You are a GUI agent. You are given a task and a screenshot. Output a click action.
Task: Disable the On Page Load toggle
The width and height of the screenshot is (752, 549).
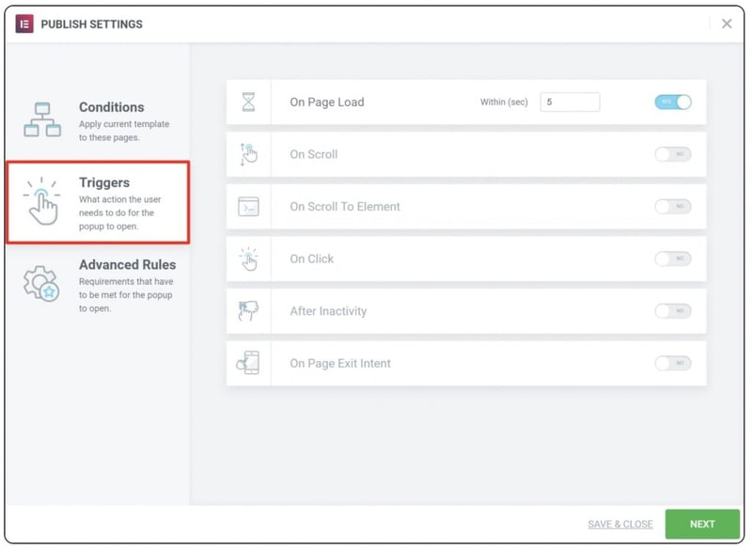(673, 102)
